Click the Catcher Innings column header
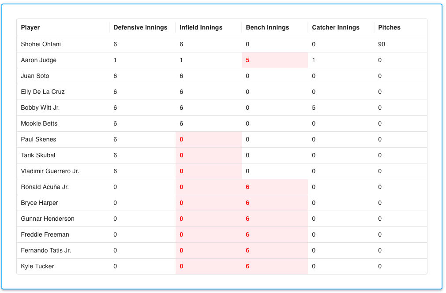 pyautogui.click(x=336, y=27)
